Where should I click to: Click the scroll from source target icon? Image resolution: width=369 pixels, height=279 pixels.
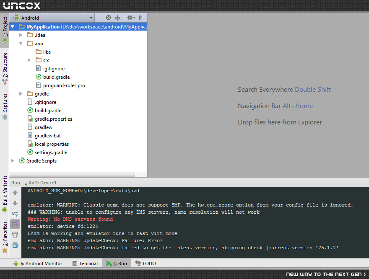coord(109,18)
